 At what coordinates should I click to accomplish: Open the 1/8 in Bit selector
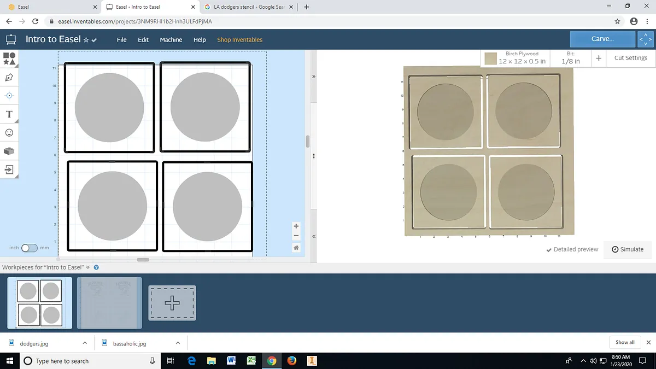[571, 58]
